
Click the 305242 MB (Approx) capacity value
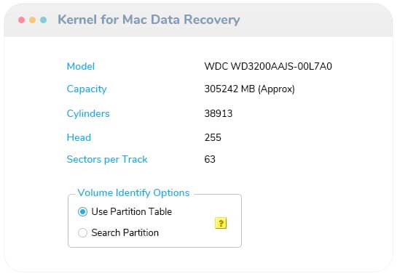[x=249, y=89]
